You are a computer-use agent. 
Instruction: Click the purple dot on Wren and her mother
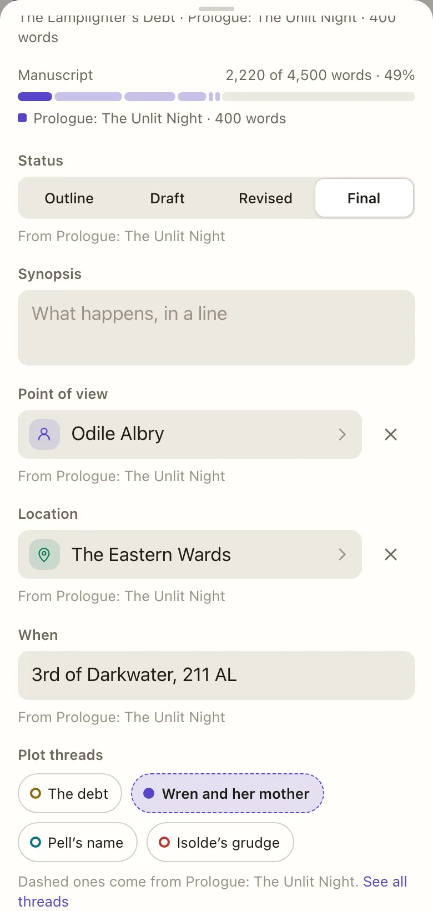[x=149, y=793]
